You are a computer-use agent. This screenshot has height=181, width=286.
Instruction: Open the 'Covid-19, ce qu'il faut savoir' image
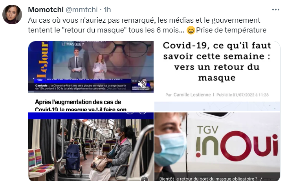[x=217, y=76]
